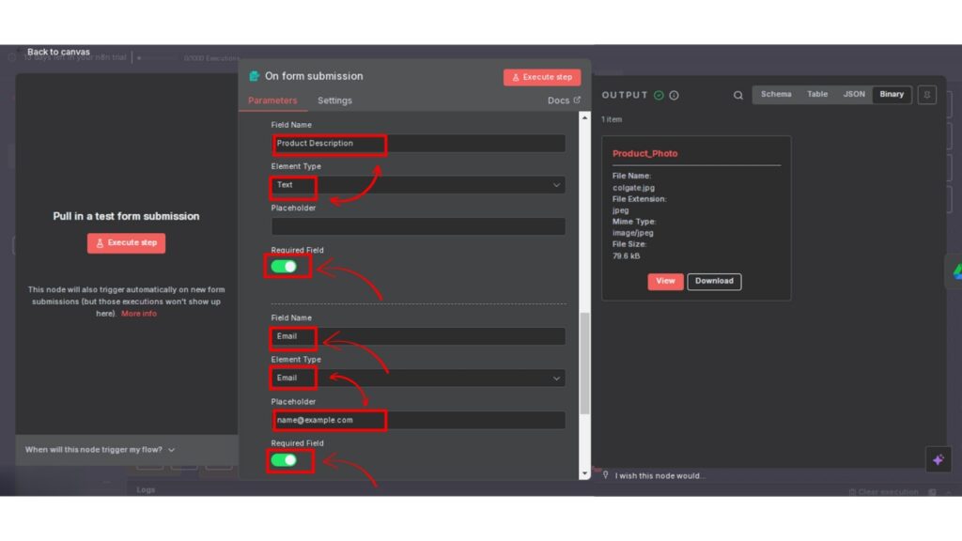Viewport: 962px width, 541px height.
Task: Click the output success checkmark icon
Action: coord(659,95)
